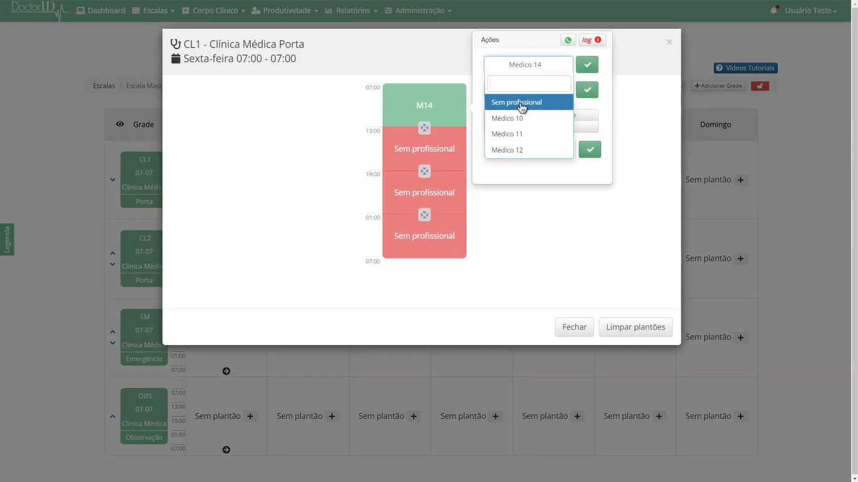
Task: Focus the search field in professional dropdown
Action: click(x=529, y=84)
